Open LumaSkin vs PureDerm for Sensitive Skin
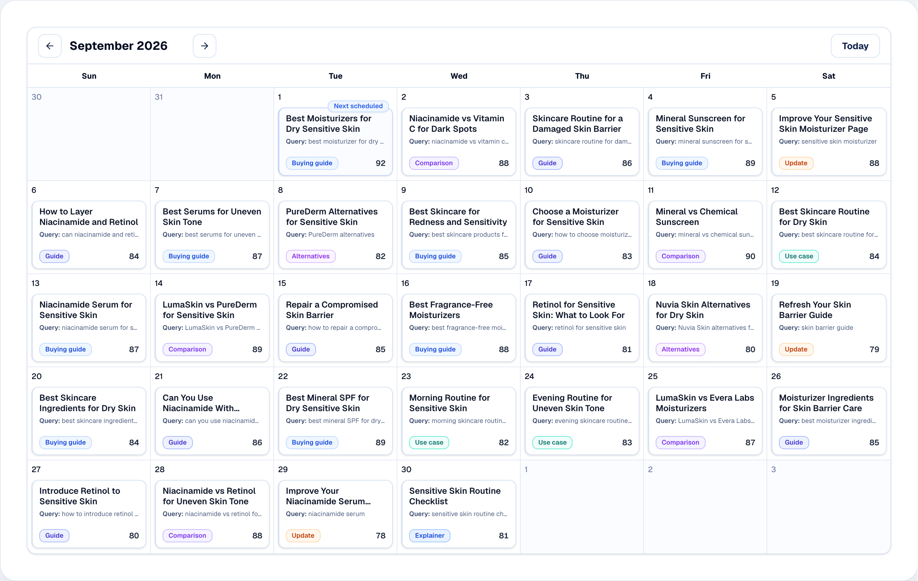Image resolution: width=918 pixels, height=581 pixels. [212, 328]
